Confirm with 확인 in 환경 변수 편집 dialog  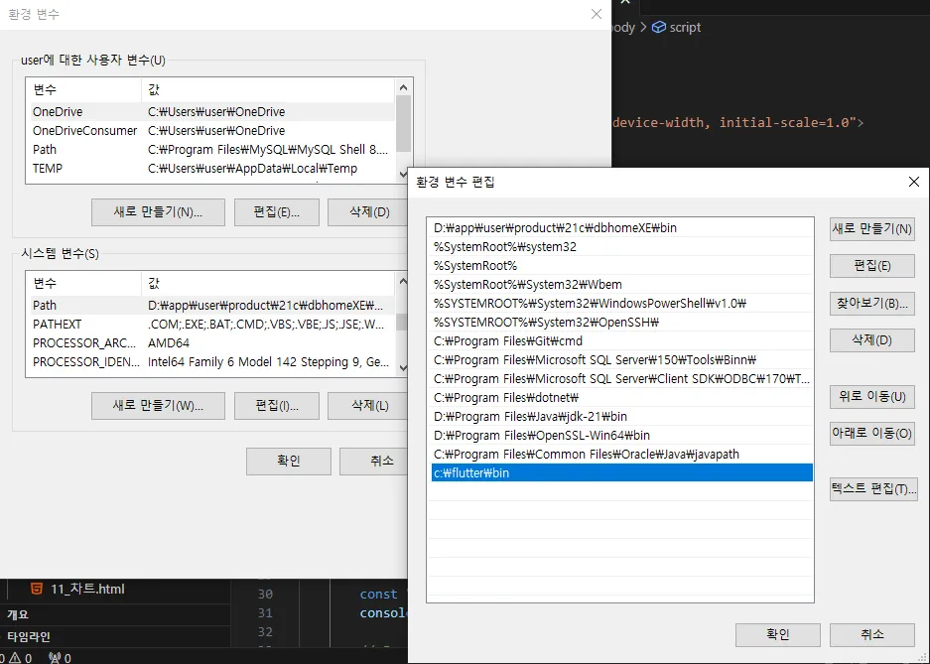pyautogui.click(x=777, y=635)
